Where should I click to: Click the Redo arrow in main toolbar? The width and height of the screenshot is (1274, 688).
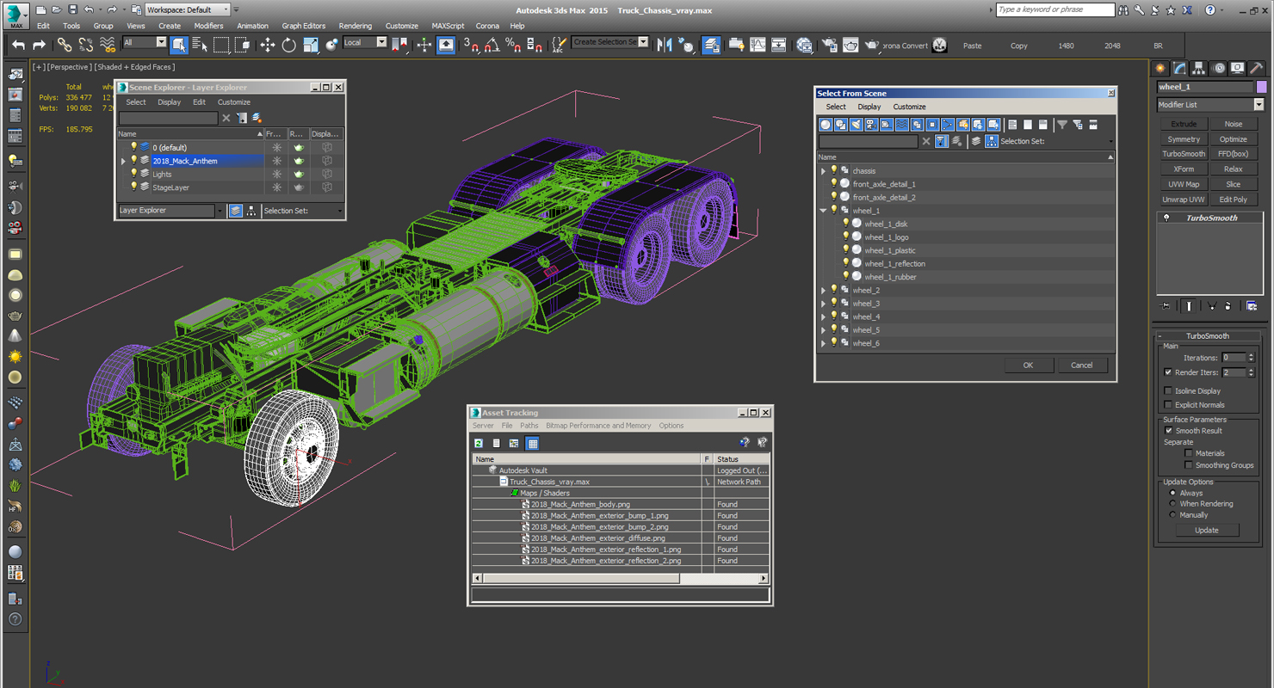click(39, 45)
